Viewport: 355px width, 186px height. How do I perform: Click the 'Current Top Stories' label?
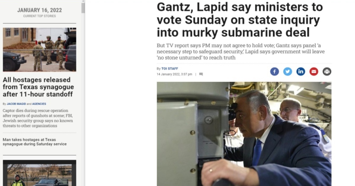click(40, 16)
